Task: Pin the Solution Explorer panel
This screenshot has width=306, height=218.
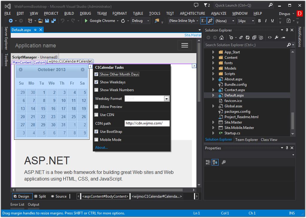Action: (x=287, y=30)
